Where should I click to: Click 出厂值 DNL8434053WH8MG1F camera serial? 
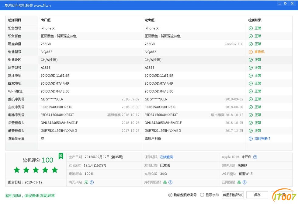(59, 123)
